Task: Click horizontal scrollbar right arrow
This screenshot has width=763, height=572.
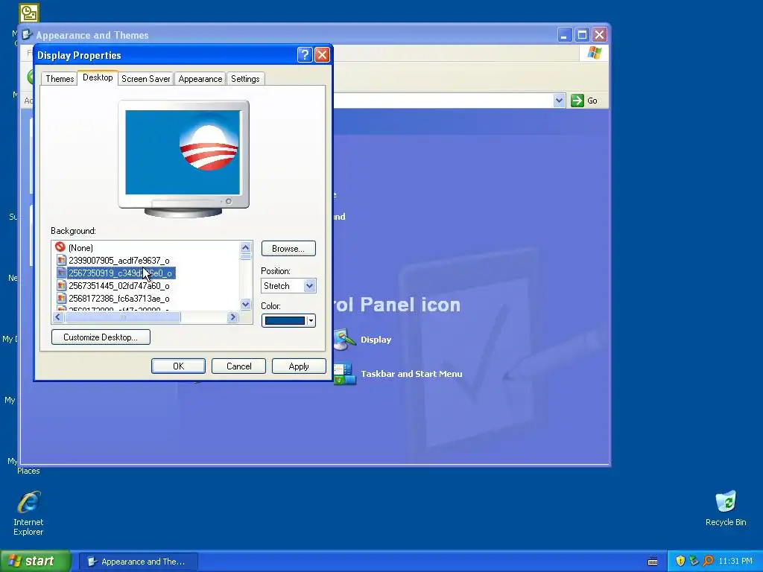Action: coord(232,317)
